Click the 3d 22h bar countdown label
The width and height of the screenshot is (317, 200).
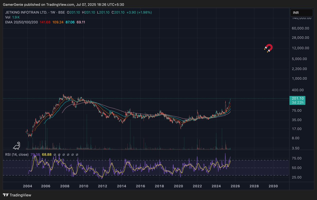pyautogui.click(x=298, y=103)
